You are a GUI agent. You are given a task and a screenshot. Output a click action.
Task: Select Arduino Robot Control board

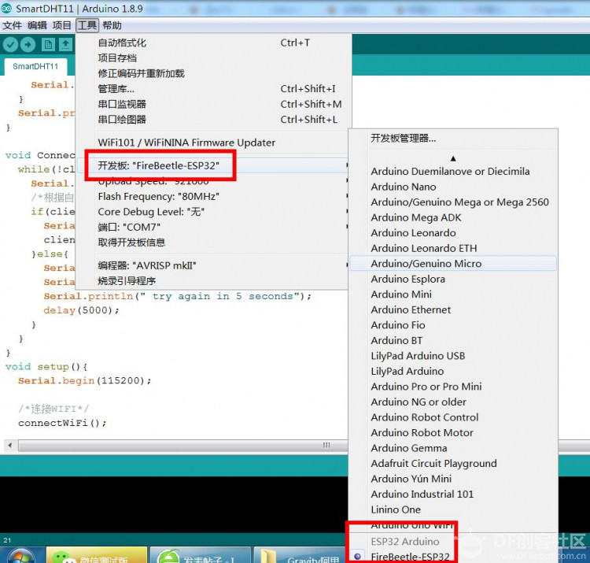point(453,417)
